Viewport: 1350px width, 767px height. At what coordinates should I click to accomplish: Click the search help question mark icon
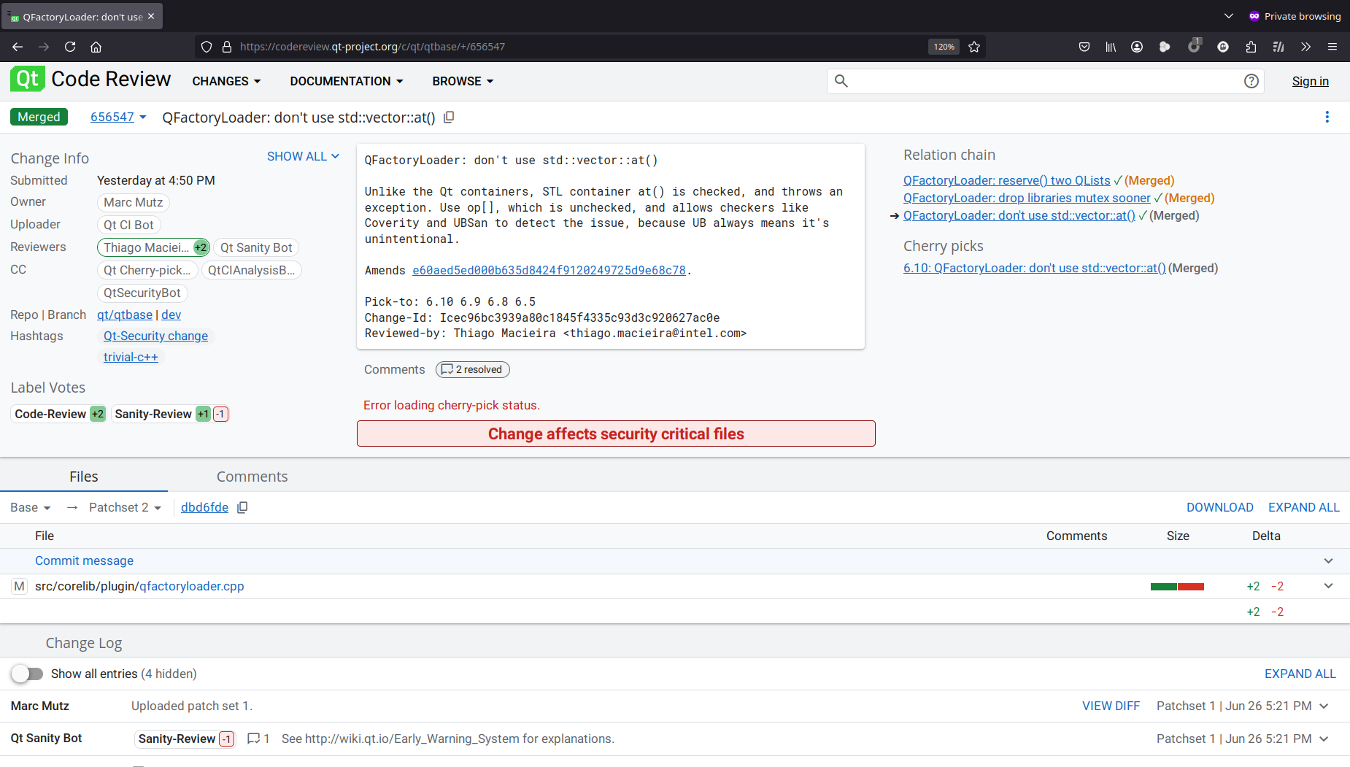1251,81
